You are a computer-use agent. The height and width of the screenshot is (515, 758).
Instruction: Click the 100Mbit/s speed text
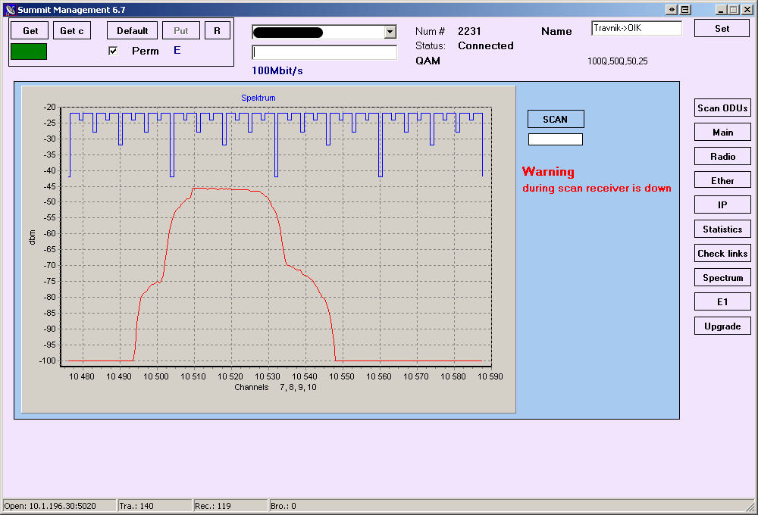(277, 70)
